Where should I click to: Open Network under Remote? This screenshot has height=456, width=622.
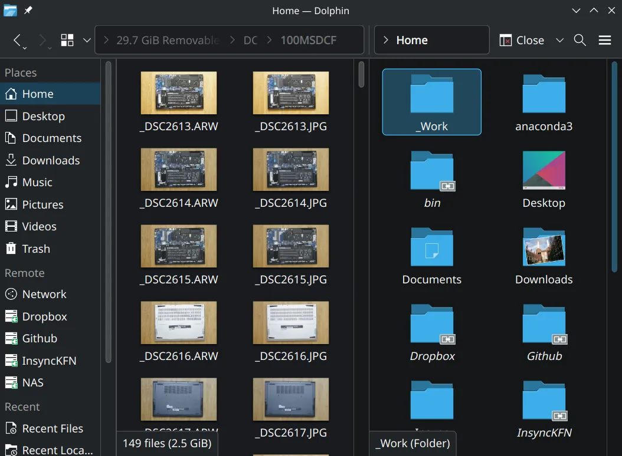point(50,294)
